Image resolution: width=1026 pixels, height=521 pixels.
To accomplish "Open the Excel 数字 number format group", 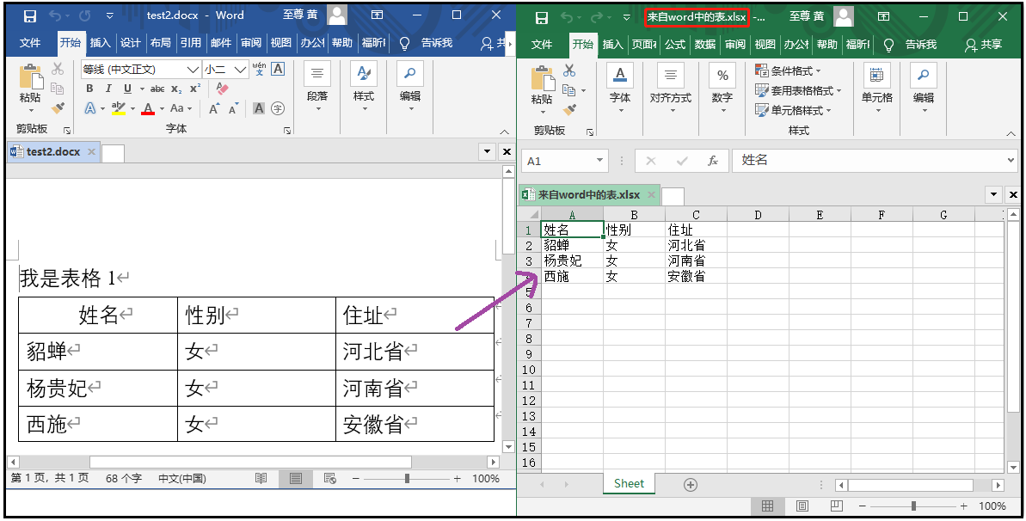I will tap(722, 89).
